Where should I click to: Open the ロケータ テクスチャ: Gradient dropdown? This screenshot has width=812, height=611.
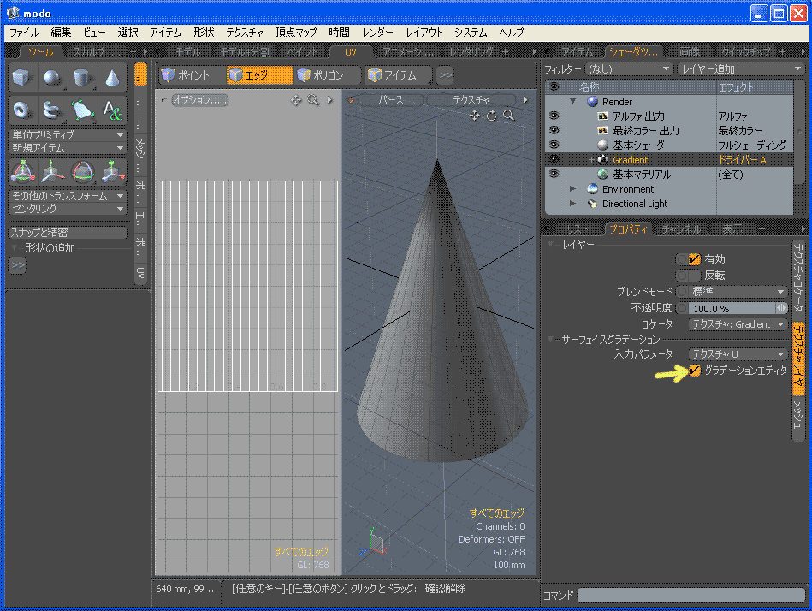point(738,324)
